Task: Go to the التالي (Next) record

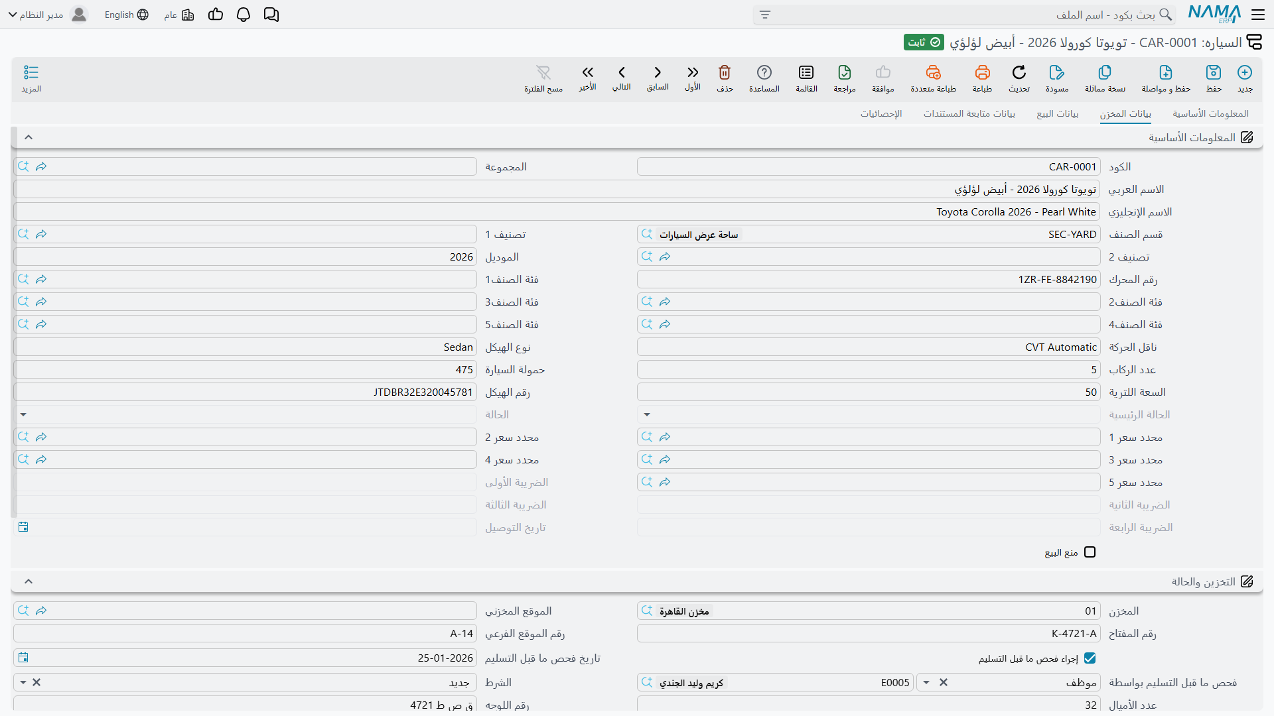Action: (622, 78)
